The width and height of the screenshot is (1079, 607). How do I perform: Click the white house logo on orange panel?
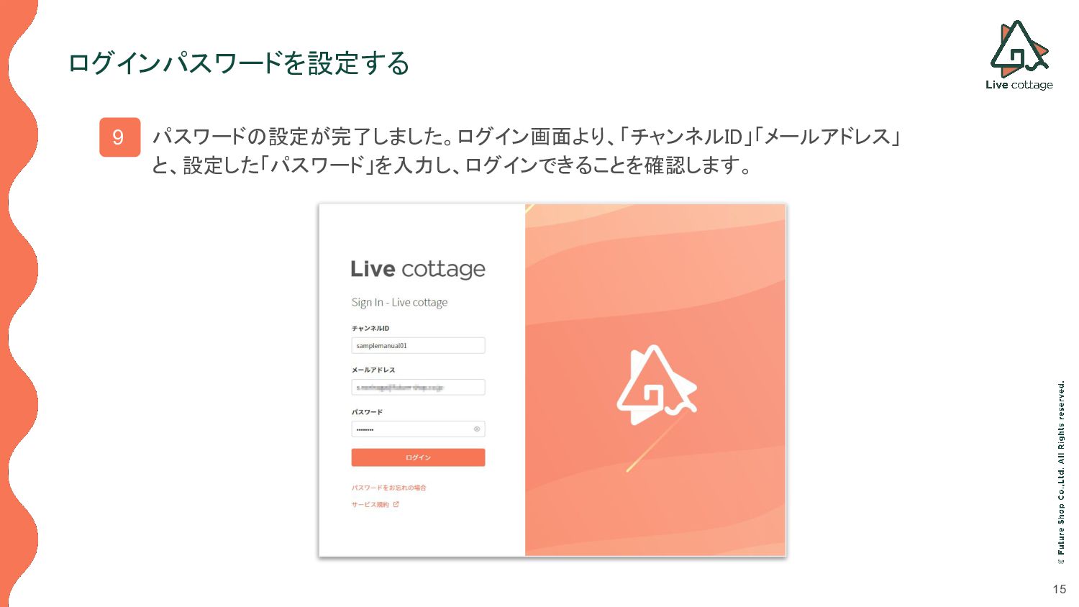pos(656,385)
